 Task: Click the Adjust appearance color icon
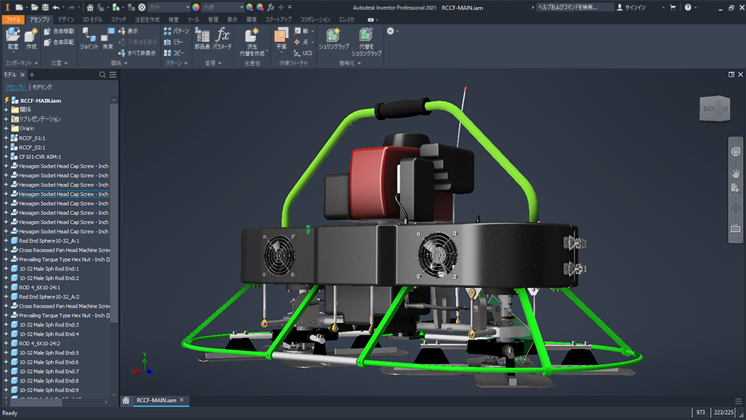[249, 7]
